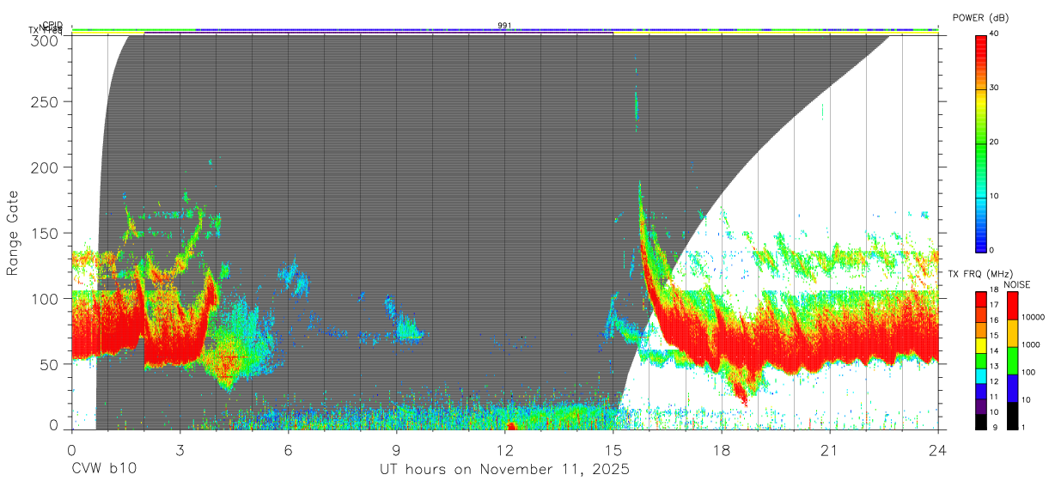1055x487 pixels.
Task: Click the purple 10–11 MHz TX FRQ swatch
Action: click(x=980, y=405)
